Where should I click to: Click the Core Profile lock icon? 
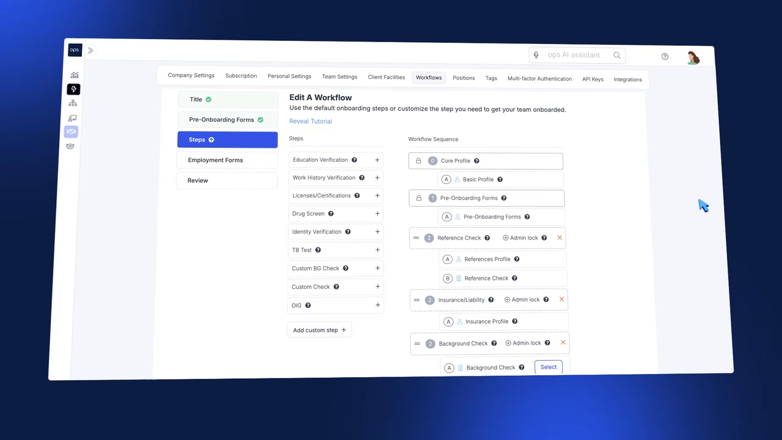coord(418,161)
